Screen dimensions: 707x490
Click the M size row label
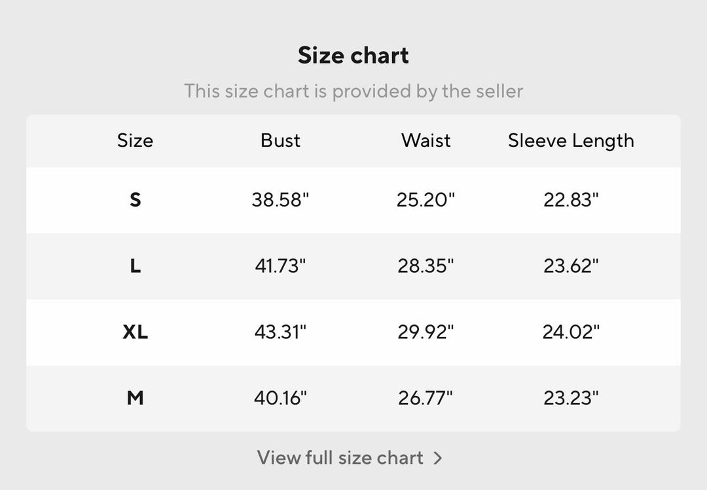[x=136, y=398]
